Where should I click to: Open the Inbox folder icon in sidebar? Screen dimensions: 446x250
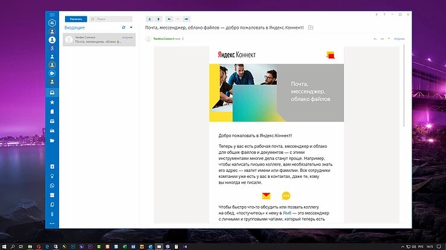pyautogui.click(x=52, y=93)
